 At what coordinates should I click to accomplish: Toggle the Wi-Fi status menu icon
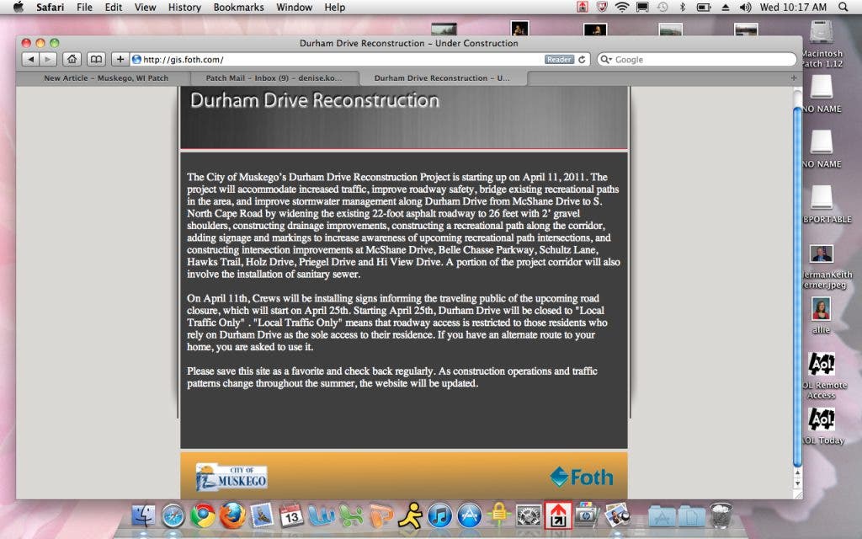622,7
